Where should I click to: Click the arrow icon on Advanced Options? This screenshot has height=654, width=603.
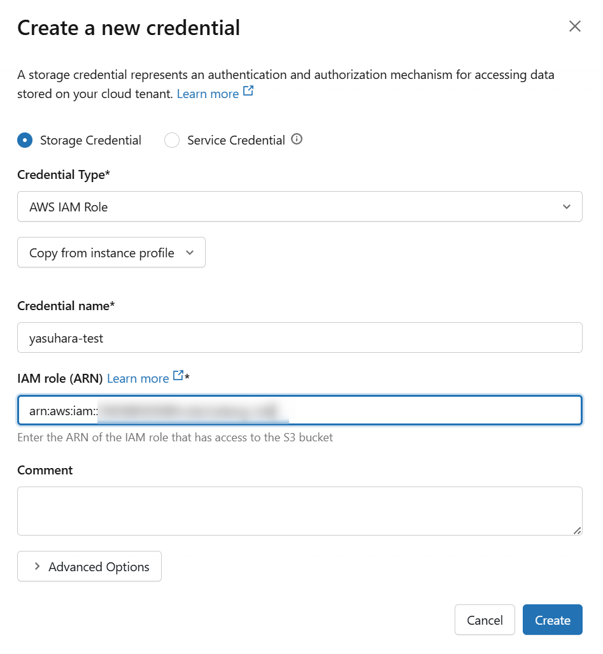pyautogui.click(x=37, y=567)
